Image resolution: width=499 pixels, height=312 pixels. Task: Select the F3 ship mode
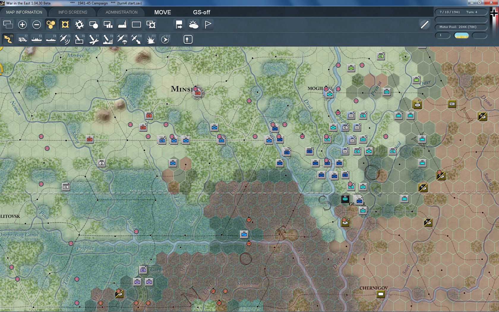37,39
